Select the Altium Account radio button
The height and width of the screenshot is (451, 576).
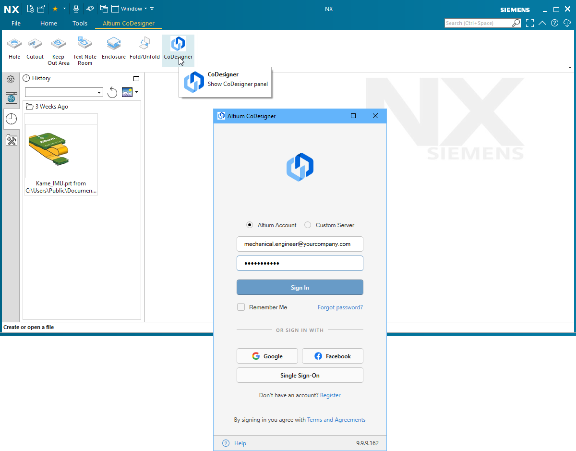(x=250, y=225)
